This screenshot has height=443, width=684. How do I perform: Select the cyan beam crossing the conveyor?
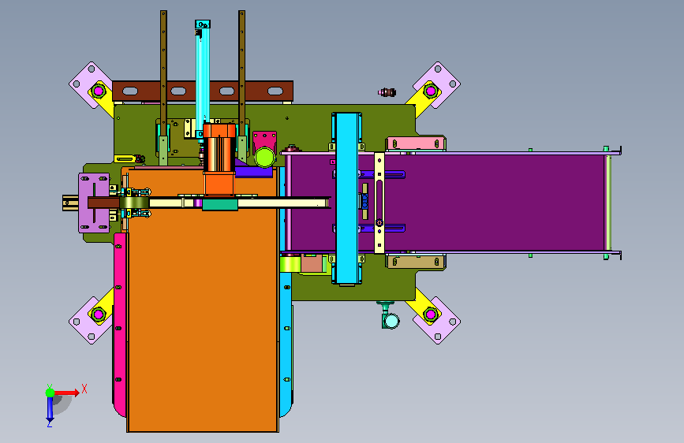[x=347, y=199]
